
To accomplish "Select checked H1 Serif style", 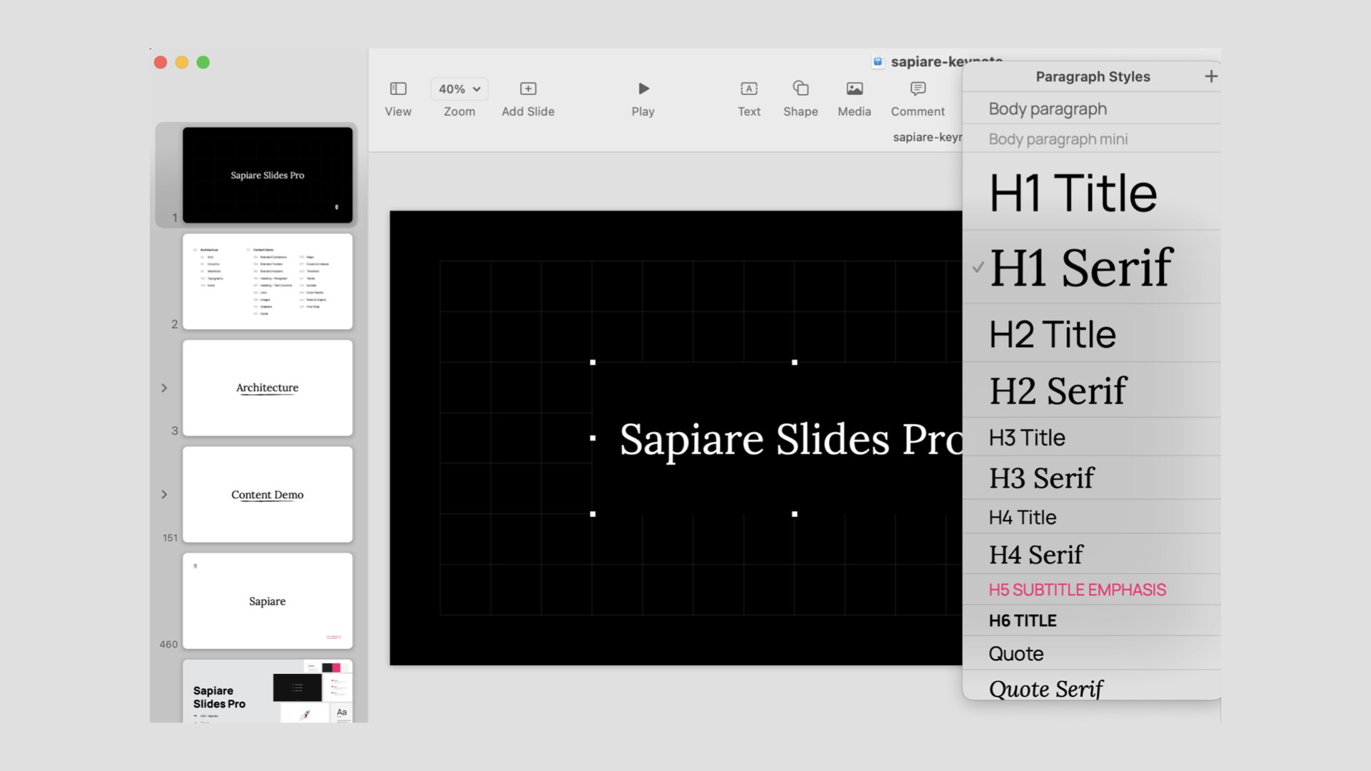I will 1091,268.
